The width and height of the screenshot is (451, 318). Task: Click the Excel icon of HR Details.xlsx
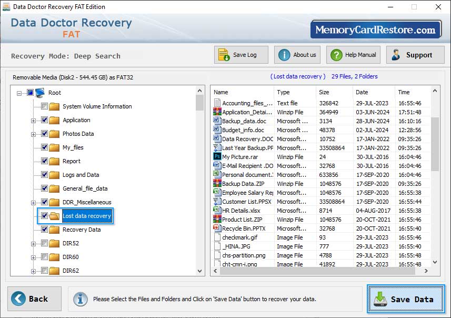pos(217,210)
